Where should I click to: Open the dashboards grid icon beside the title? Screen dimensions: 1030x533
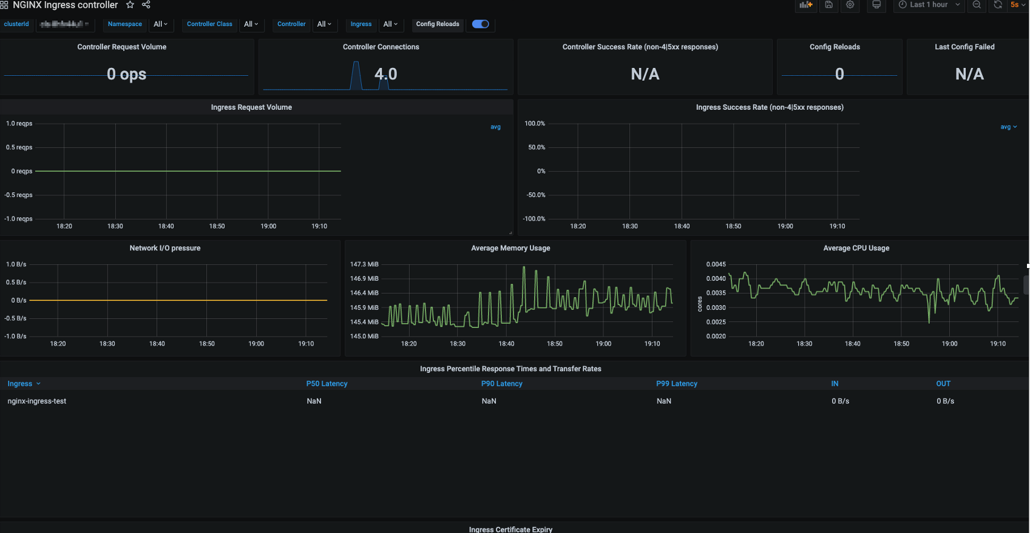pyautogui.click(x=4, y=5)
